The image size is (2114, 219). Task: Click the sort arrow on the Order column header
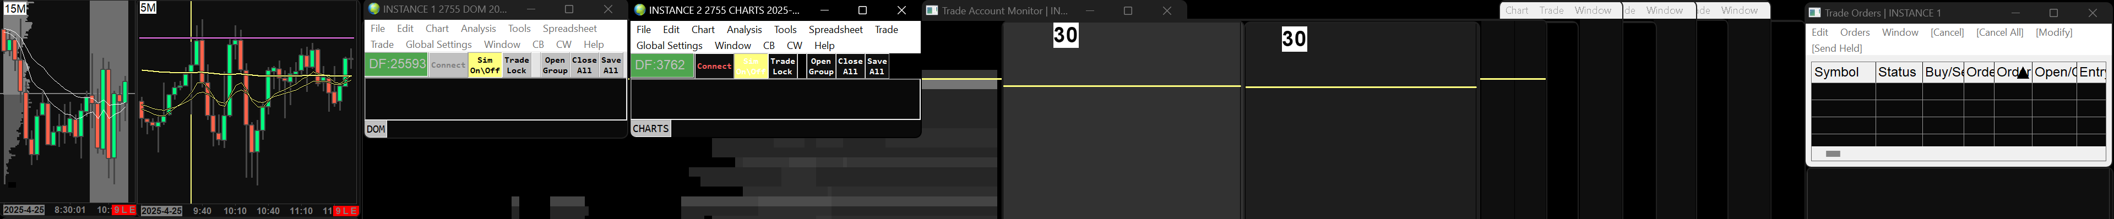click(x=2023, y=73)
